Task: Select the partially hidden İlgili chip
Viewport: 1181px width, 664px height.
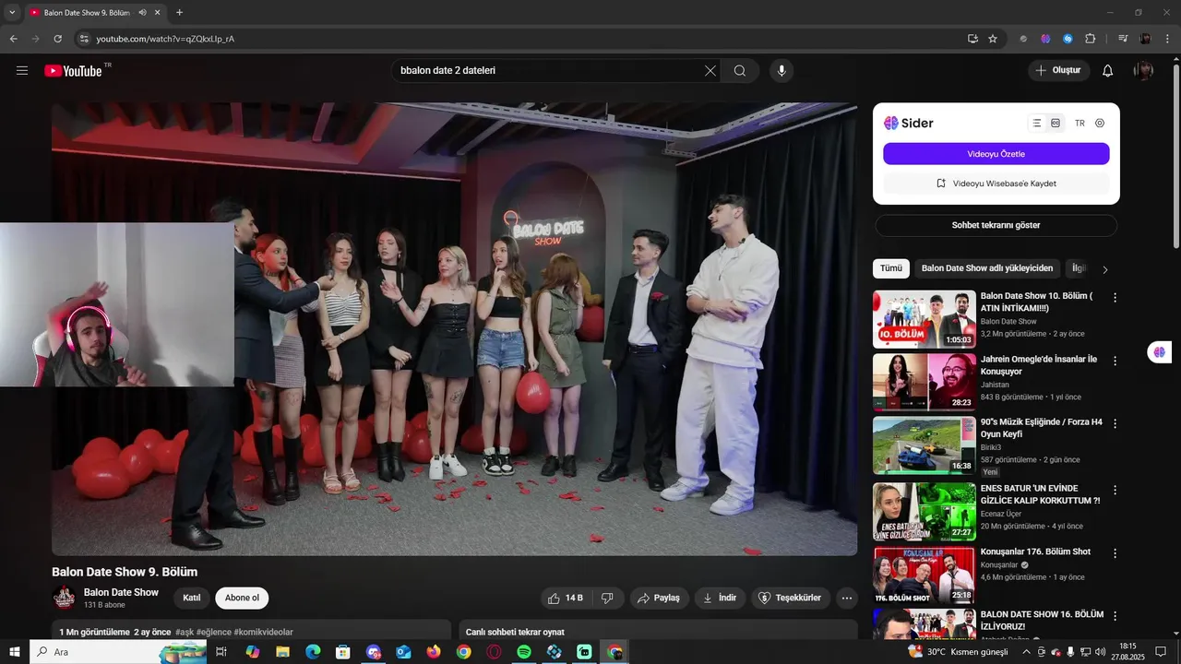Action: 1078,268
